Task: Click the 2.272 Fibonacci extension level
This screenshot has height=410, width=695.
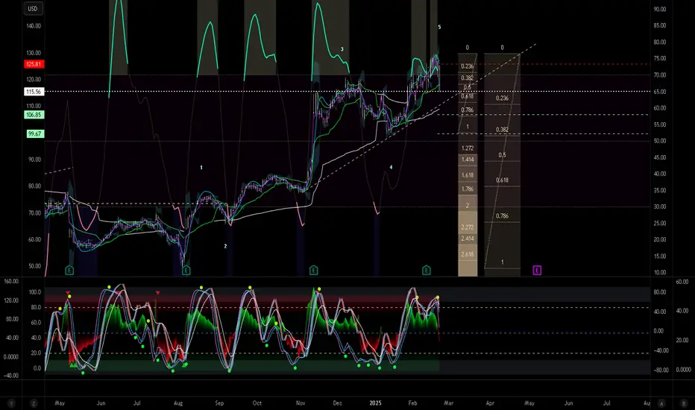Action: [468, 227]
